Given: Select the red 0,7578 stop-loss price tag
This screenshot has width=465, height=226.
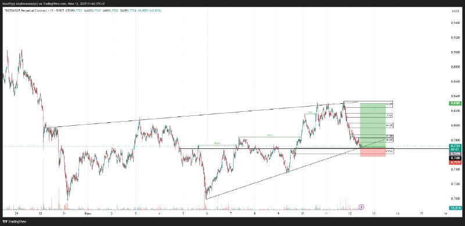Looking at the screenshot, I should click(455, 162).
